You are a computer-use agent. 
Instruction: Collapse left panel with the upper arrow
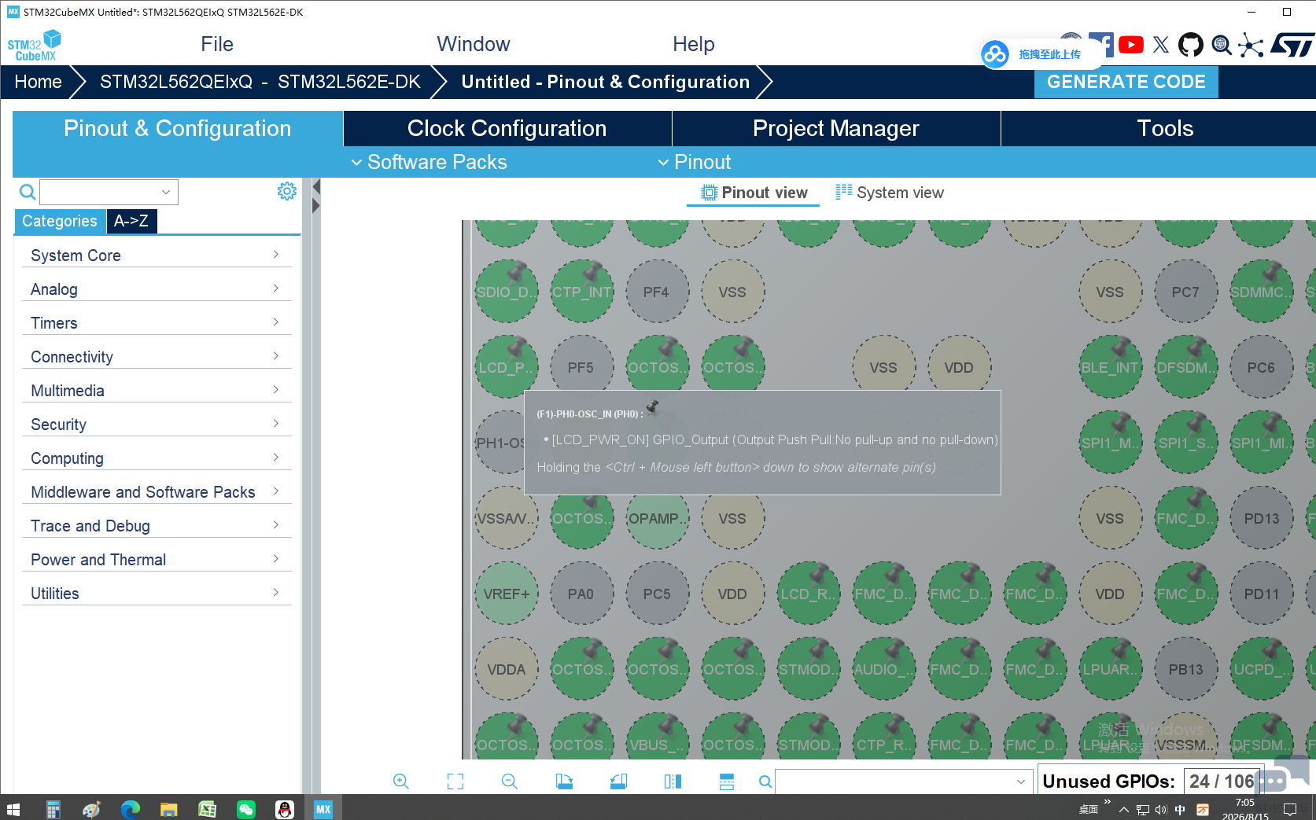coord(316,187)
